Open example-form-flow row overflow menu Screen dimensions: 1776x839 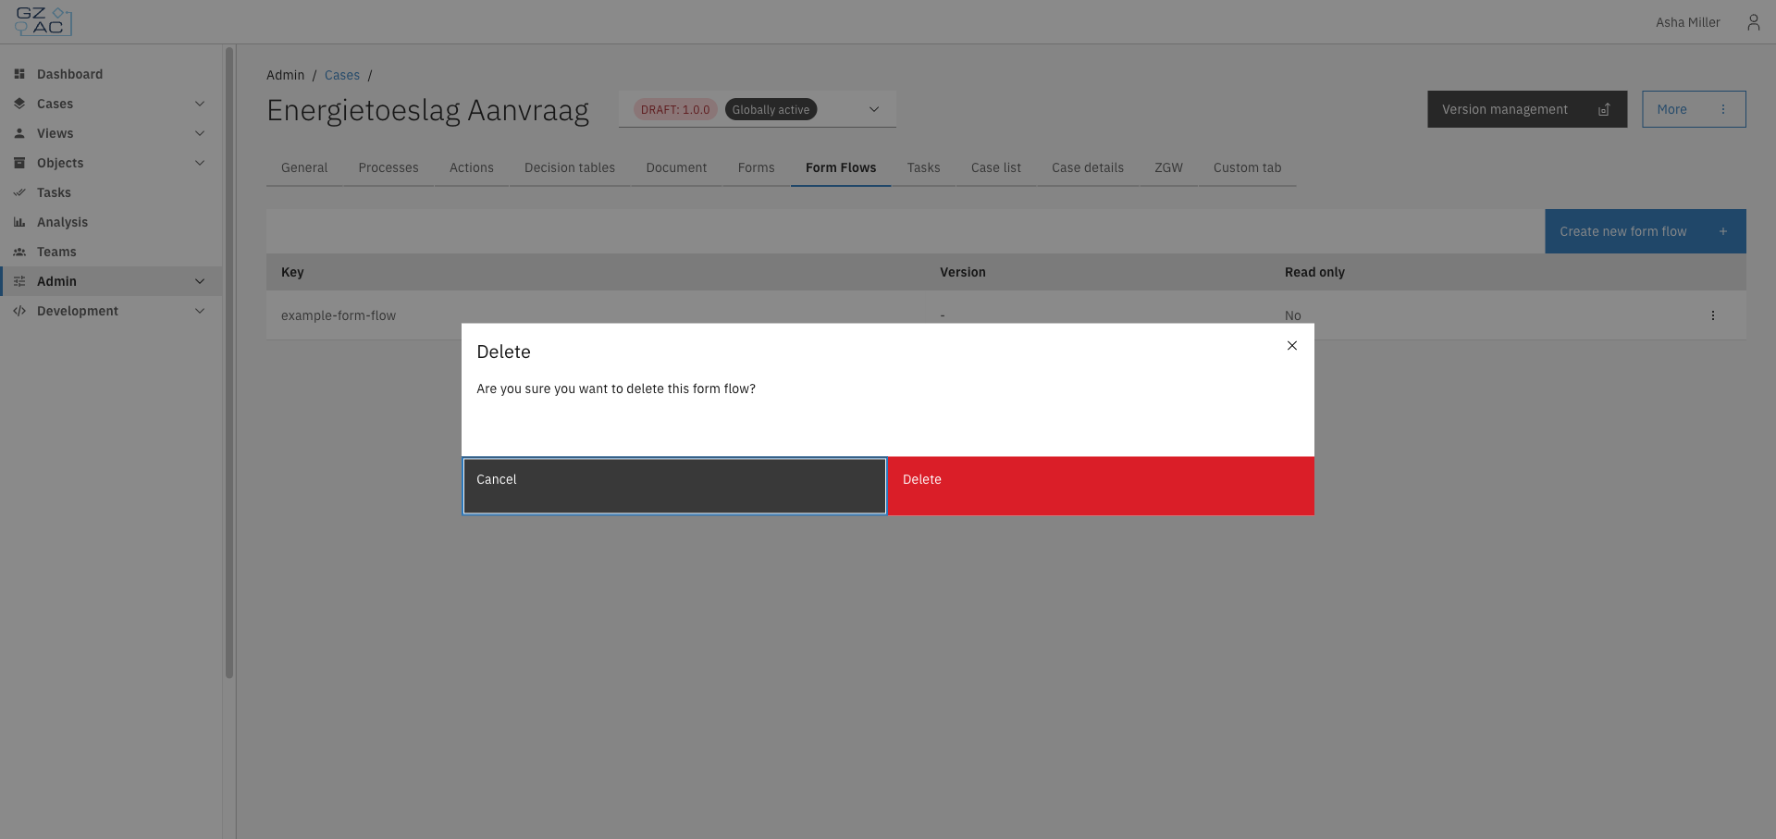(x=1712, y=315)
